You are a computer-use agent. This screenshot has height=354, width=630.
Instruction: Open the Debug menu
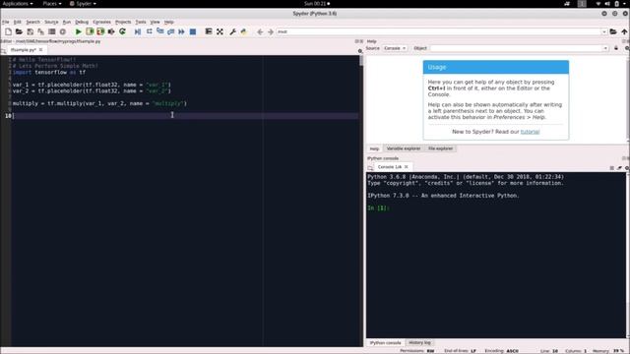point(82,22)
